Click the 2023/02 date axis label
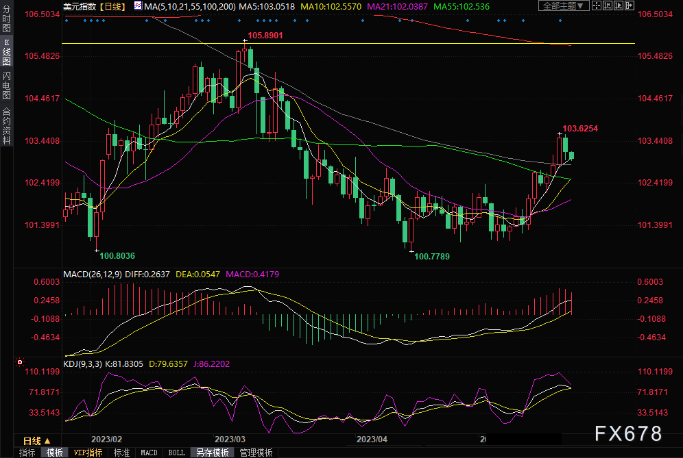This screenshot has width=683, height=458. (x=106, y=440)
